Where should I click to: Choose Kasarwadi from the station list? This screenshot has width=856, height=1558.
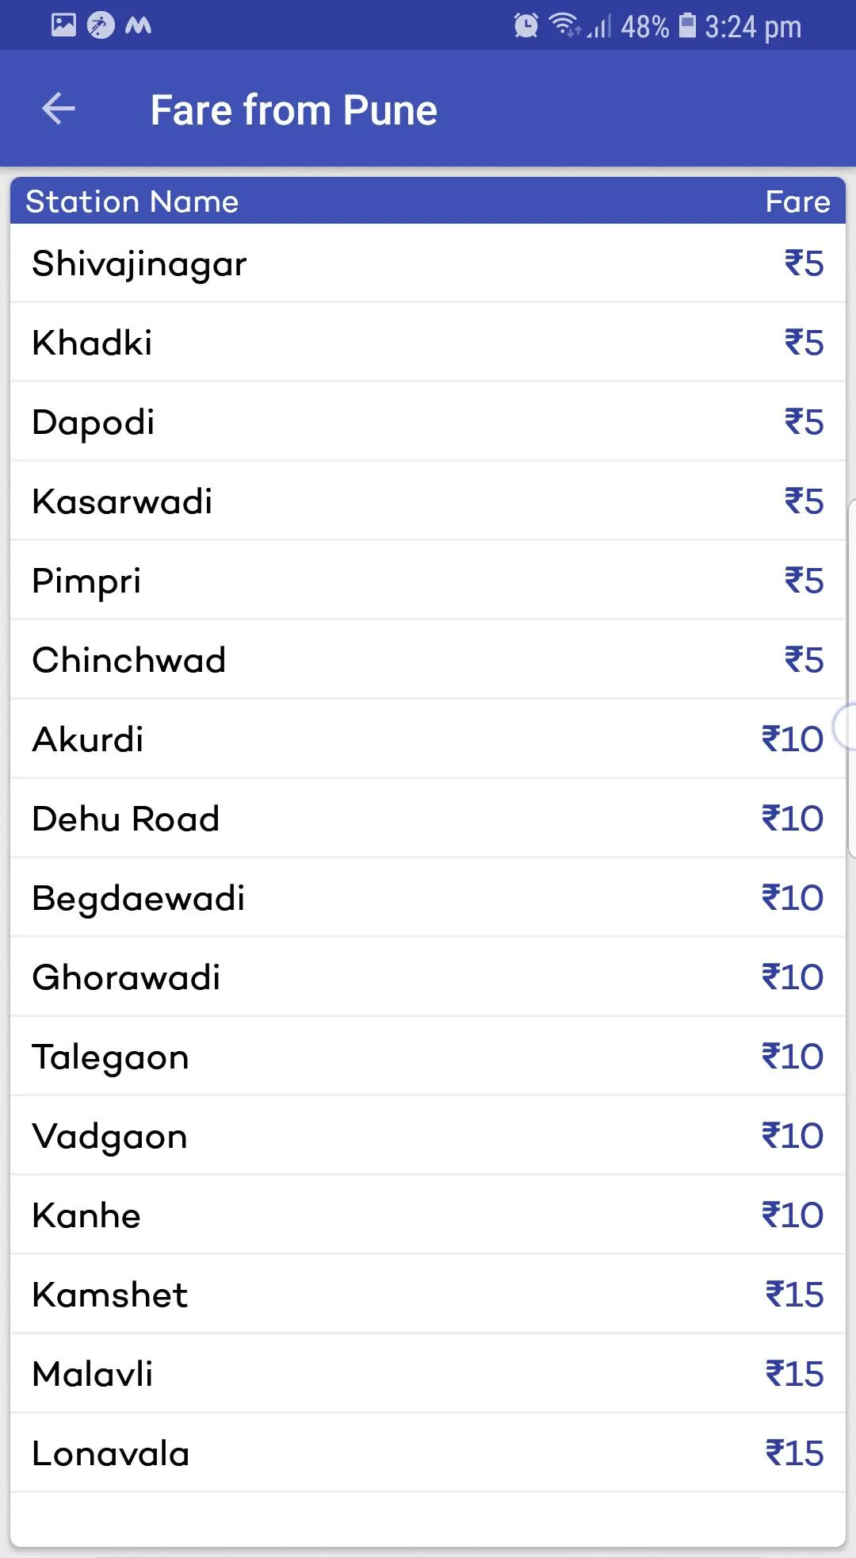(x=428, y=501)
